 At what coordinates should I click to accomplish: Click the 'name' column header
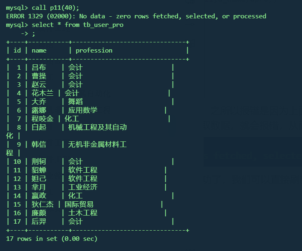[39, 51]
